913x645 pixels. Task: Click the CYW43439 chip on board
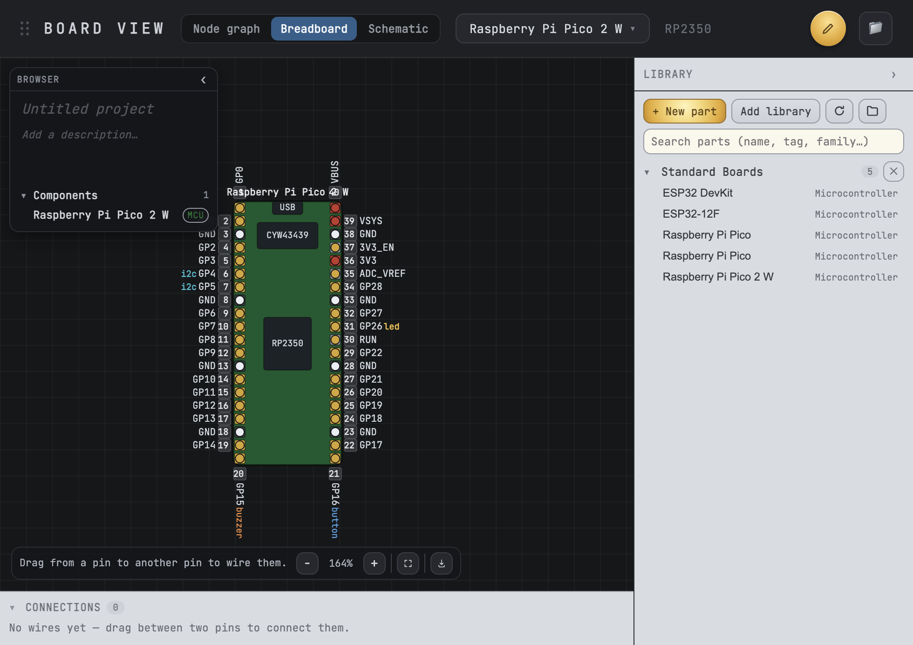(287, 235)
